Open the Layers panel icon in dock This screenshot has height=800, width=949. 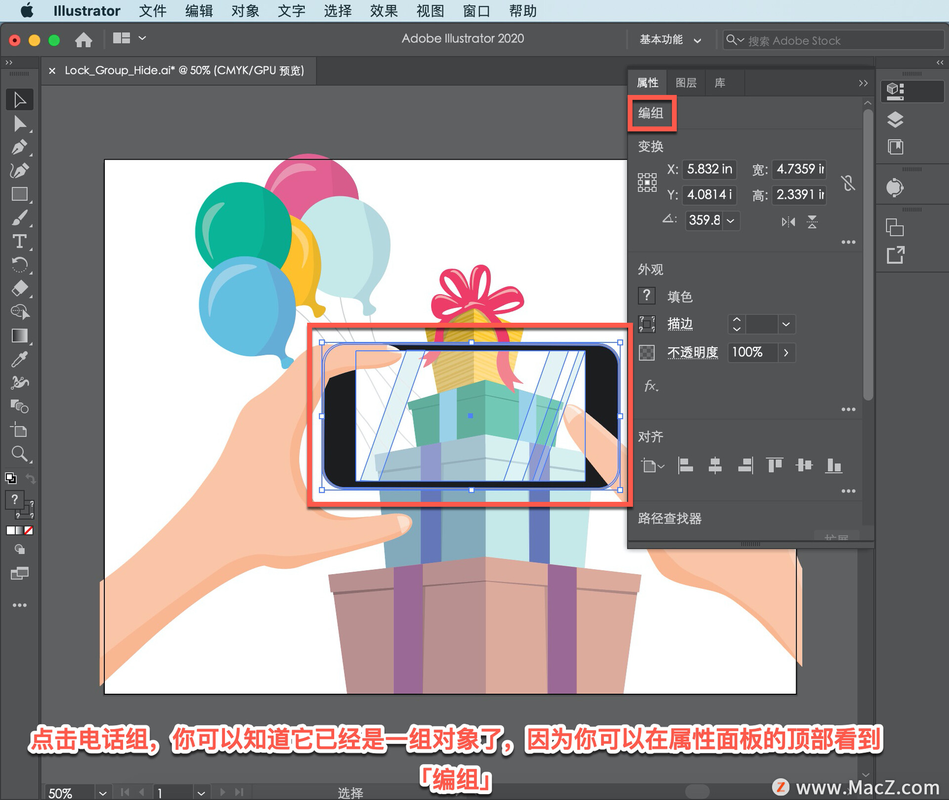[x=895, y=120]
